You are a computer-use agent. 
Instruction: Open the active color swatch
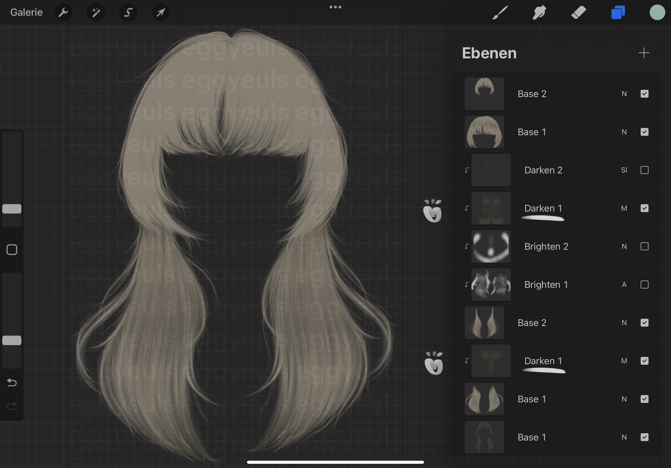[657, 13]
